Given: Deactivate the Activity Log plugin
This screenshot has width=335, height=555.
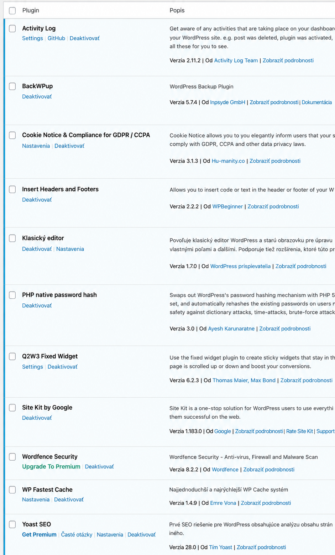Looking at the screenshot, I should (x=85, y=38).
